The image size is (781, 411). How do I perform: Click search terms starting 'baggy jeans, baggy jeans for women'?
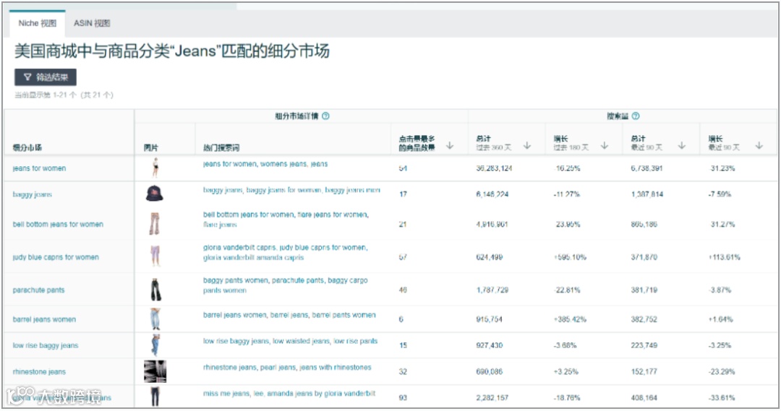click(x=291, y=190)
